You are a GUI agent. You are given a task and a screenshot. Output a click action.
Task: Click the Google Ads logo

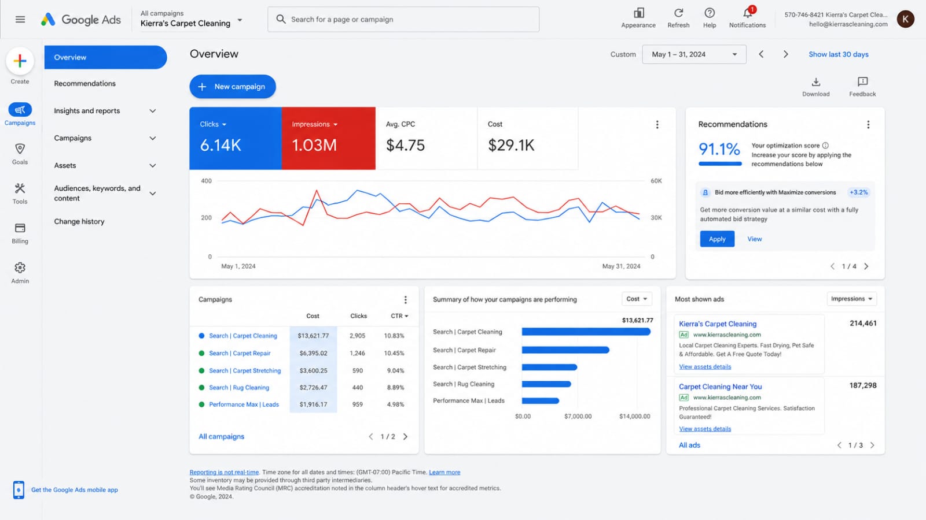(81, 20)
